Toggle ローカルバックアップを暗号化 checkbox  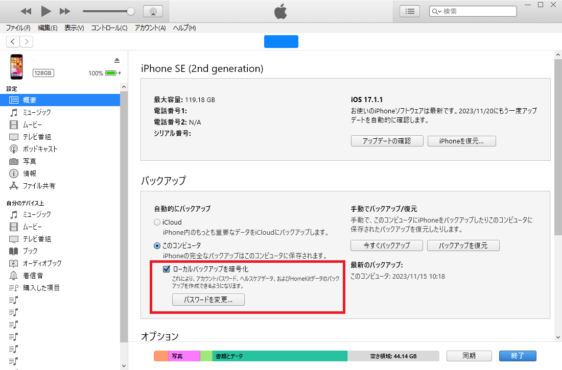pyautogui.click(x=167, y=269)
